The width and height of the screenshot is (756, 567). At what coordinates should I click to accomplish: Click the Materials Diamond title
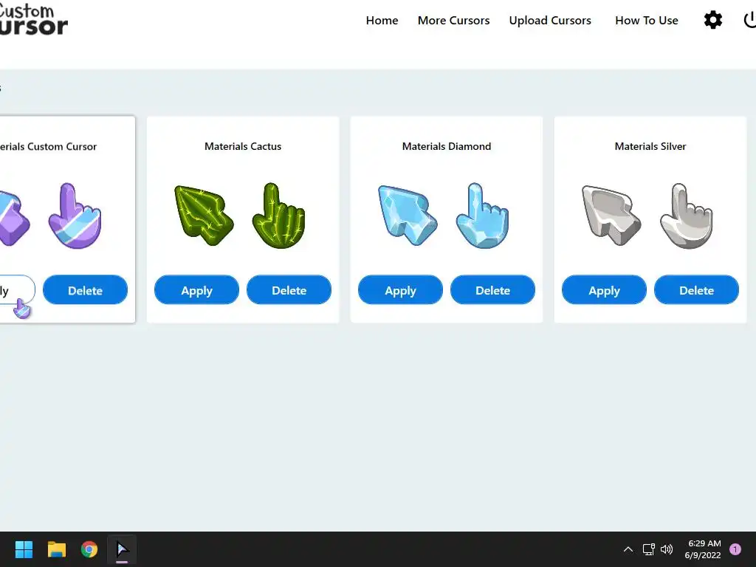pos(447,146)
